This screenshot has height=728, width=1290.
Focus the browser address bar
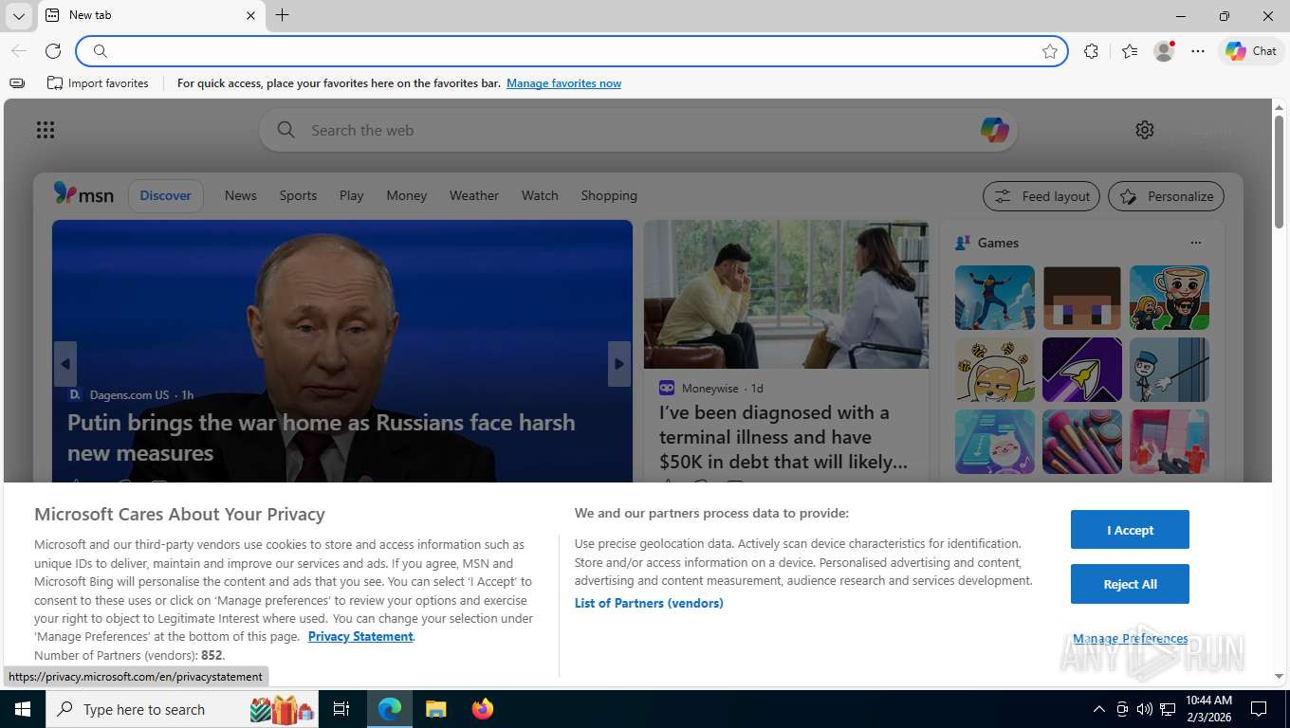(x=572, y=51)
